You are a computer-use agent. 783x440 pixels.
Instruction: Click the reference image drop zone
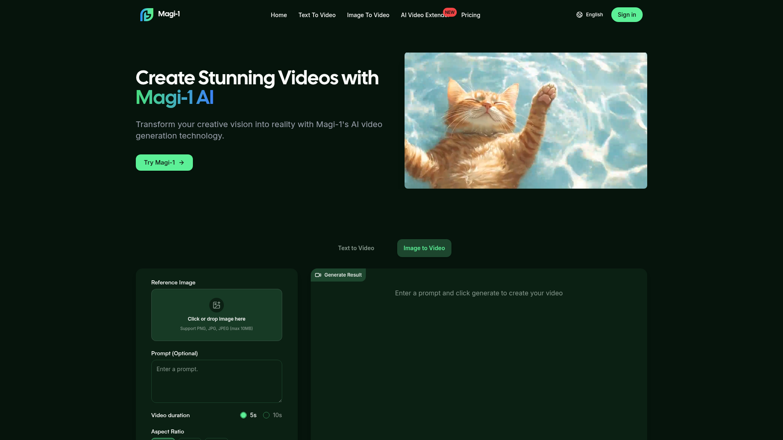click(217, 315)
